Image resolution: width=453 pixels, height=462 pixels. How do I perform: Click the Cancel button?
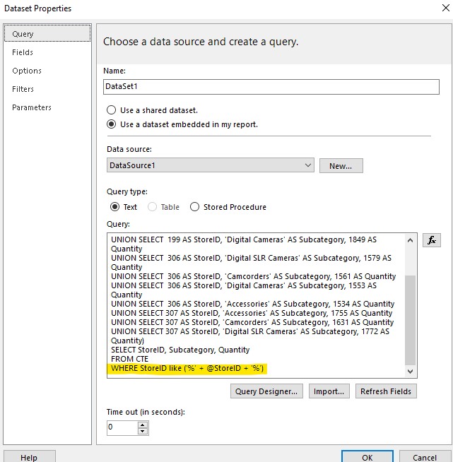coord(425,457)
